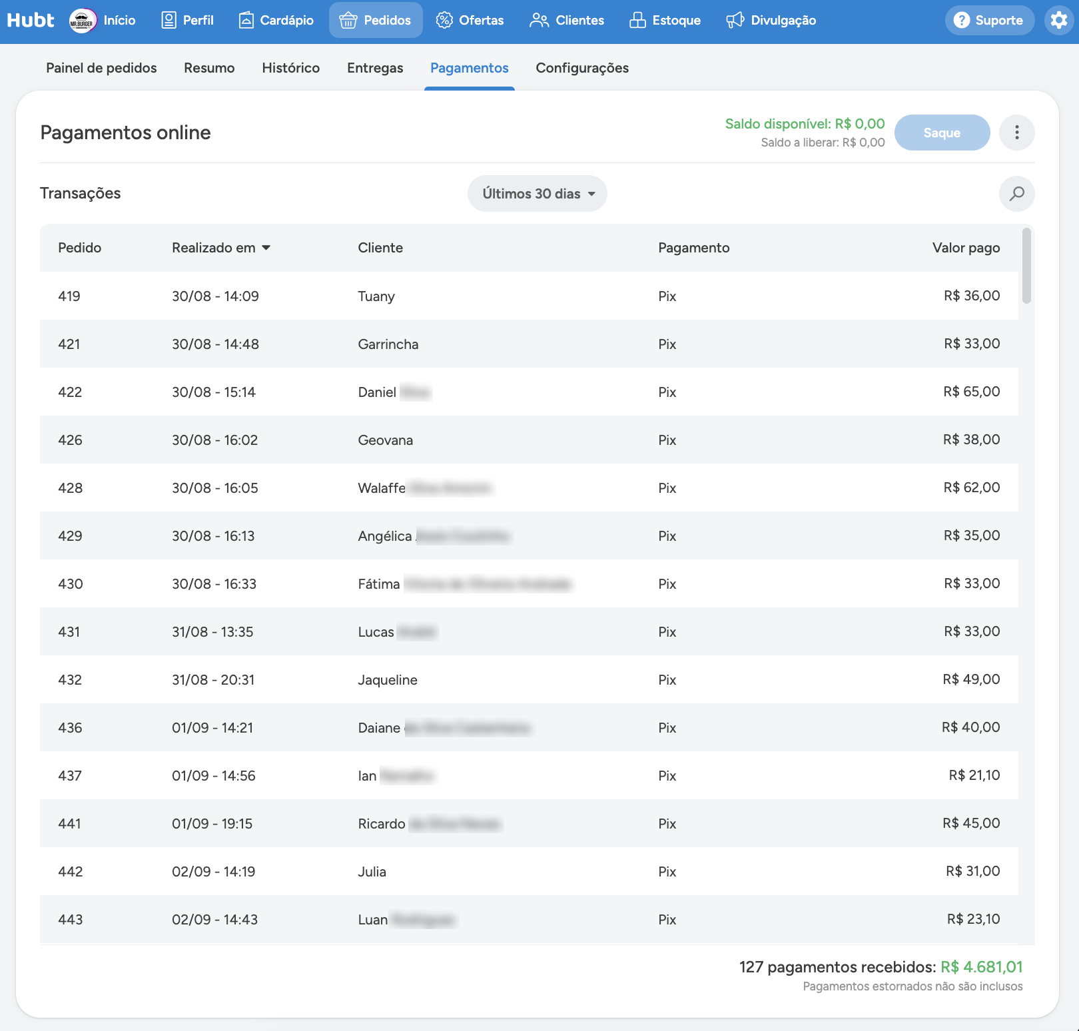Image resolution: width=1079 pixels, height=1031 pixels.
Task: Click the R$ 65,00 amount
Action: [x=972, y=392]
